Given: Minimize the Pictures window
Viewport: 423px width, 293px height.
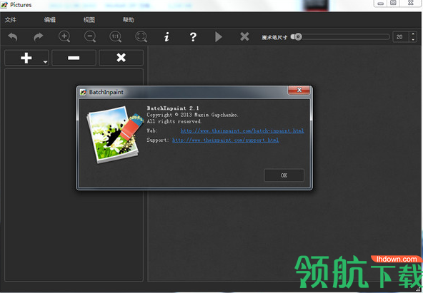Looking at the screenshot, I should (380, 4).
